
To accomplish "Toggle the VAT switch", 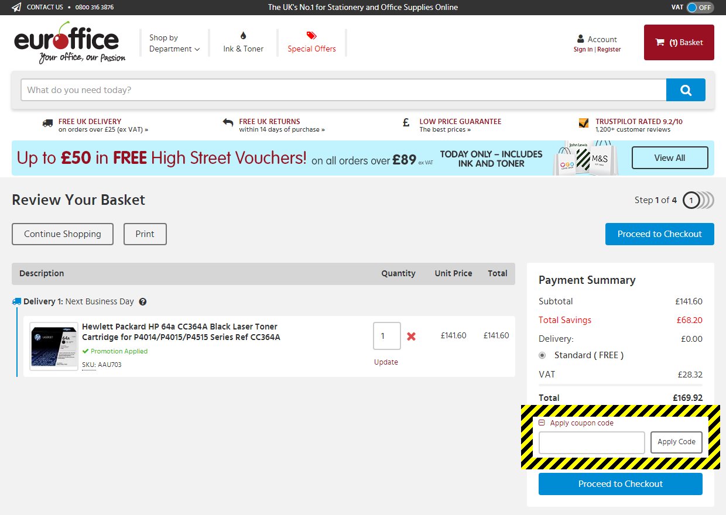I will click(700, 8).
